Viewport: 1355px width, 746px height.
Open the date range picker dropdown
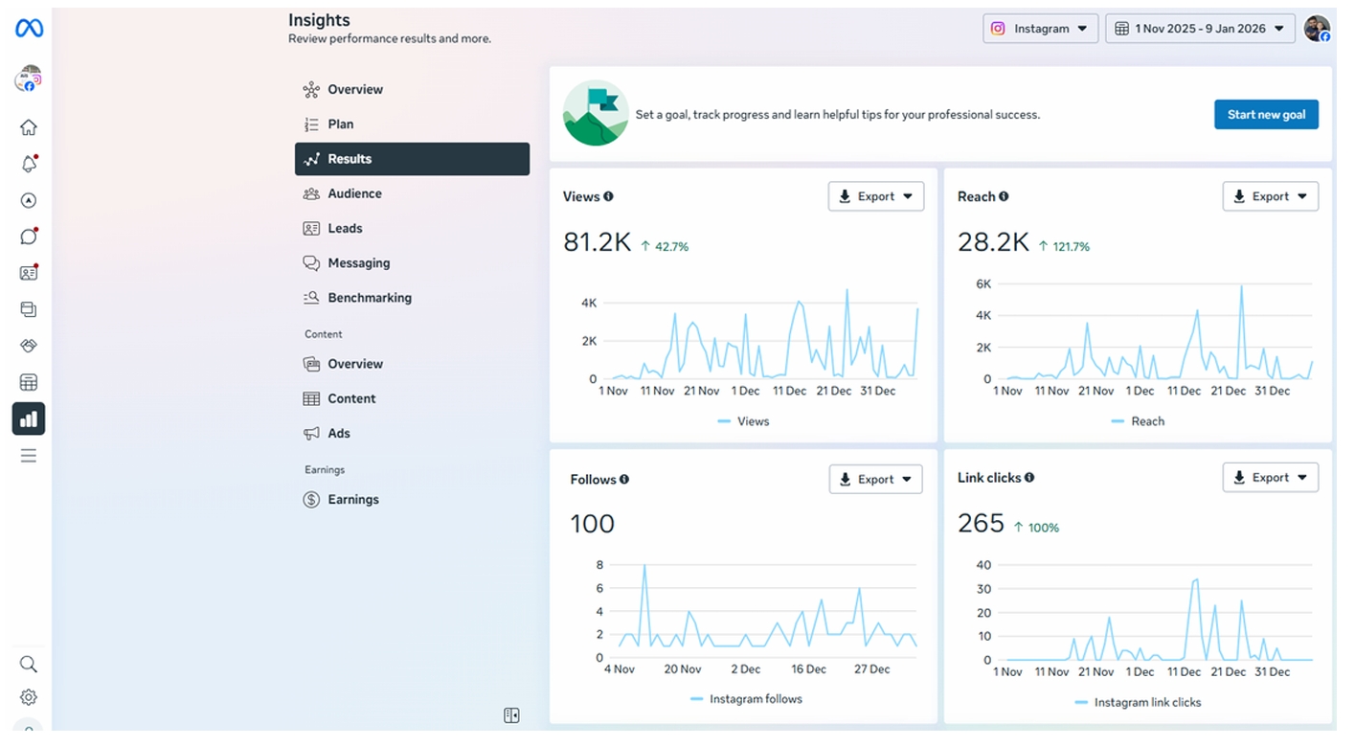point(1200,29)
